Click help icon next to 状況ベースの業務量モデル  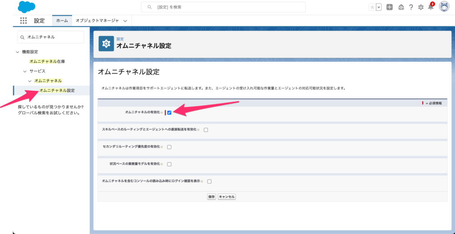click(162, 164)
